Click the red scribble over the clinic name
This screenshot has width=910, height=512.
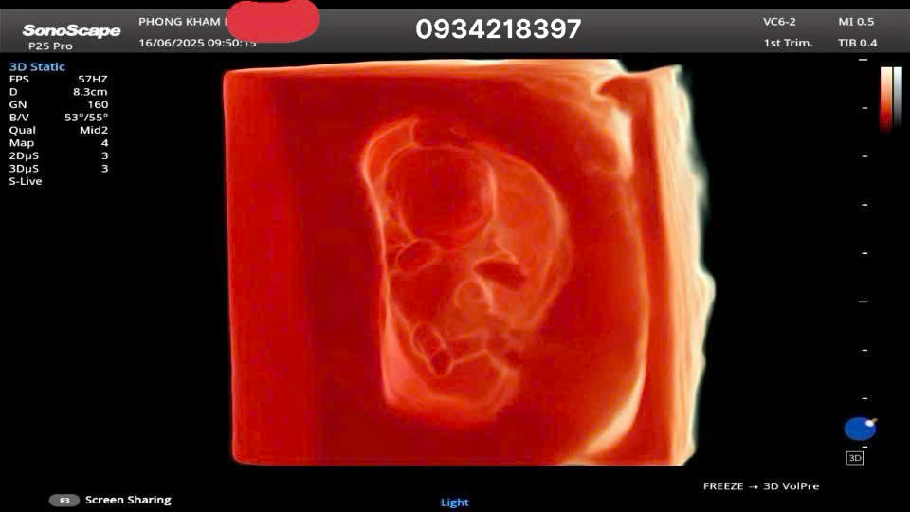[273, 21]
